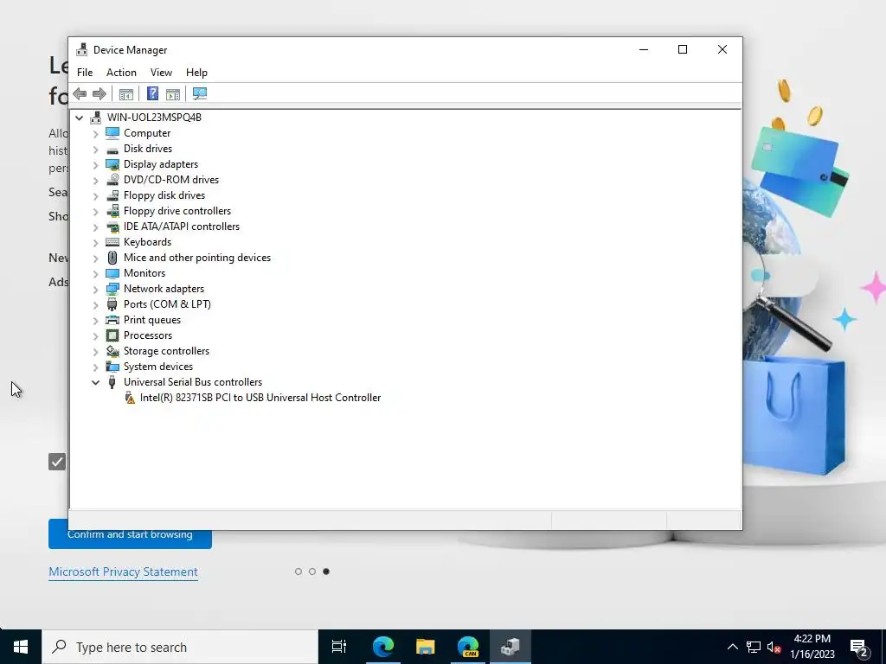Select Intel(R) 82371SB PCI to USB controller
Image resolution: width=886 pixels, height=664 pixels.
coord(260,398)
